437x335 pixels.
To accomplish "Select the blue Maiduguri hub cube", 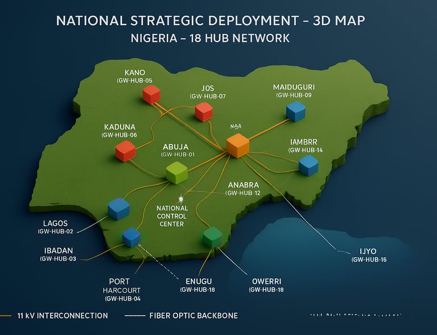I will [x=296, y=111].
